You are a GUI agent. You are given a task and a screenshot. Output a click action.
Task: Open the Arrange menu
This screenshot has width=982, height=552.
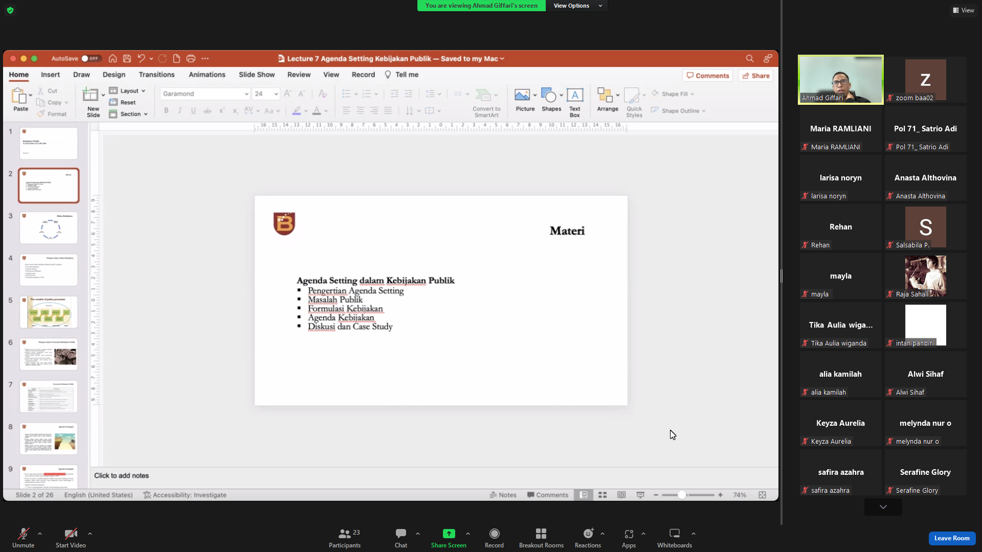tap(608, 100)
